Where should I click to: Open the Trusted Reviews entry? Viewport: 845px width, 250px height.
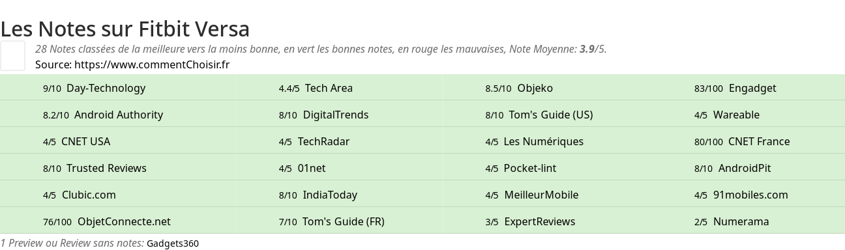[x=106, y=168]
